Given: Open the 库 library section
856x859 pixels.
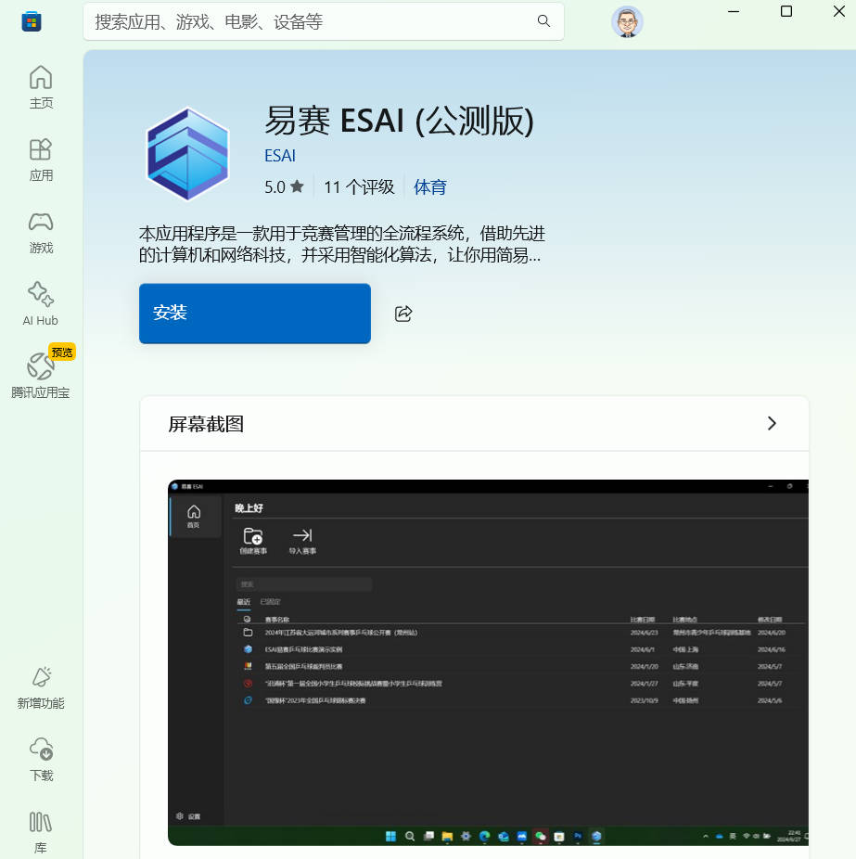Looking at the screenshot, I should tap(41, 832).
